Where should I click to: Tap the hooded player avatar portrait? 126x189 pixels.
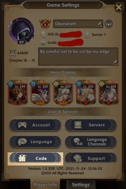click(21, 31)
